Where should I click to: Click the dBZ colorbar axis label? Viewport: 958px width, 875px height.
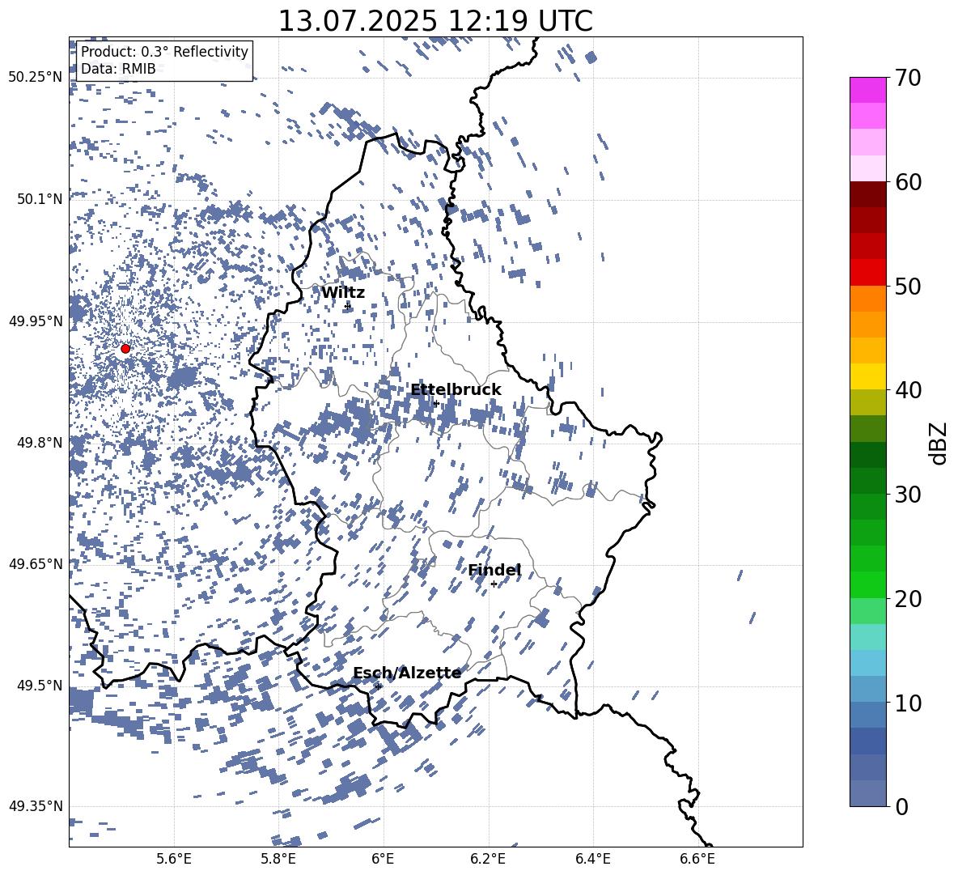[x=939, y=443]
